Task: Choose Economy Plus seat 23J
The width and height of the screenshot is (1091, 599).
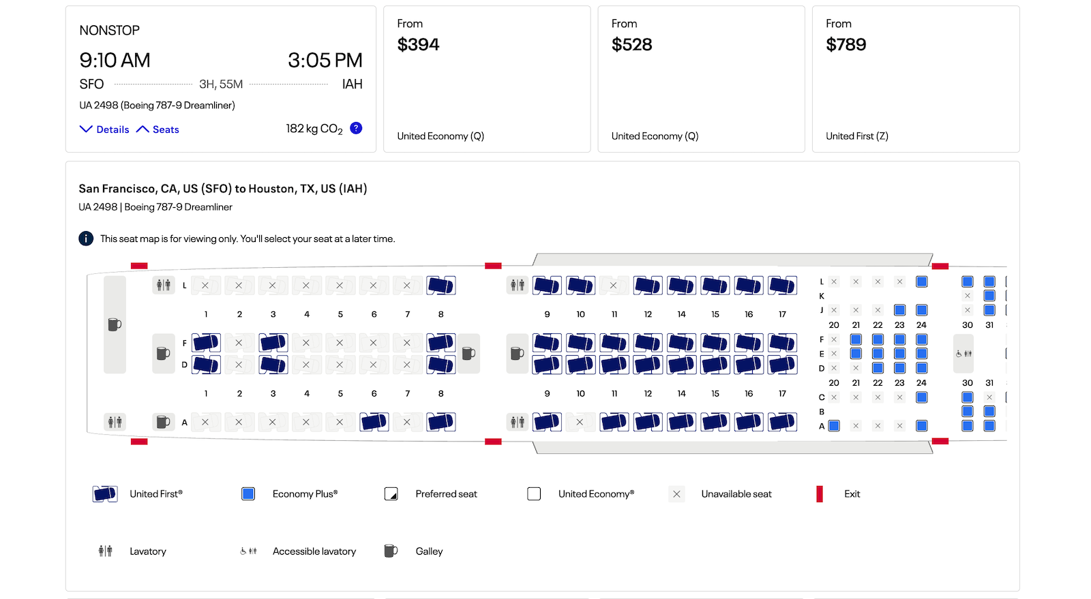Action: pyautogui.click(x=899, y=310)
